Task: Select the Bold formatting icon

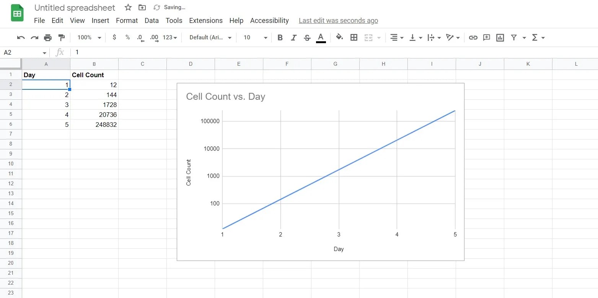Action: (x=280, y=37)
